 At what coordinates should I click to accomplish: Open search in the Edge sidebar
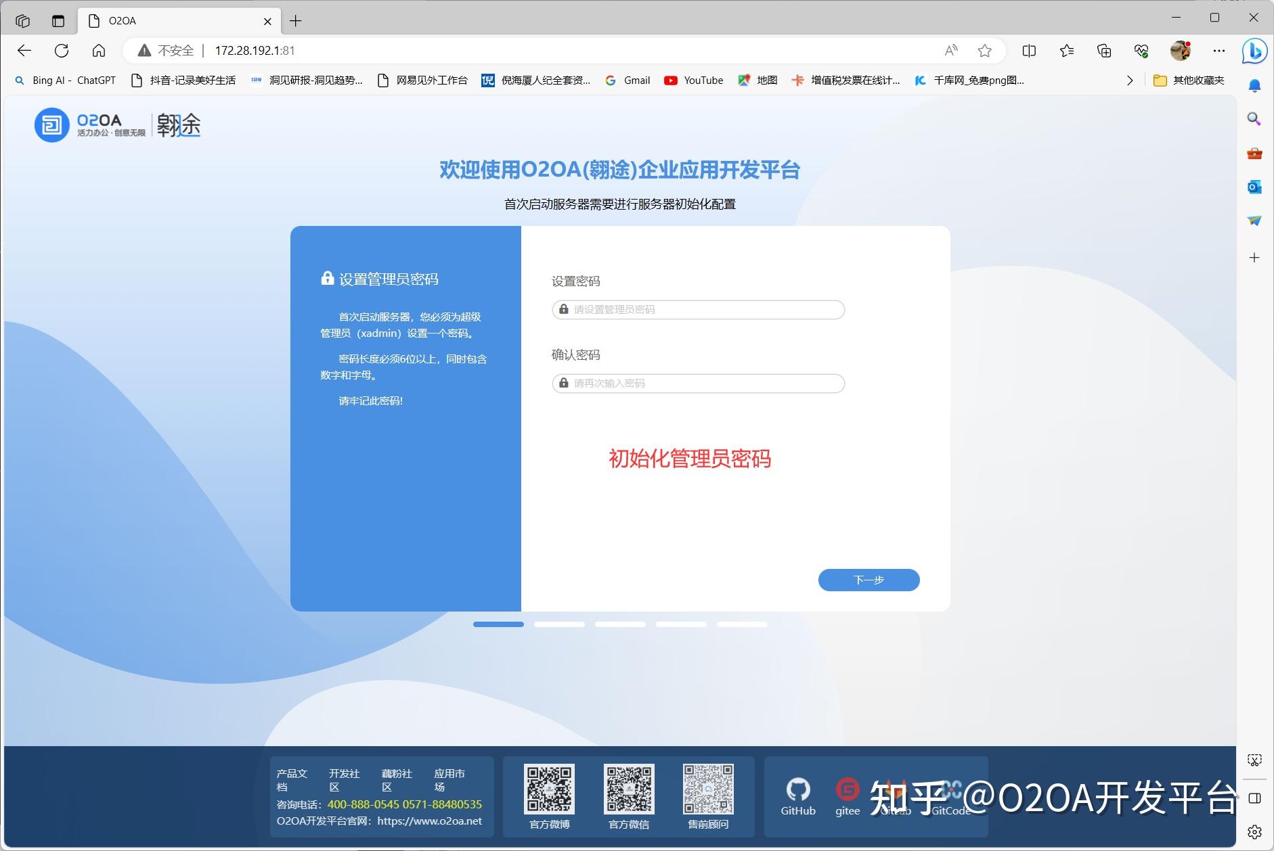[1254, 119]
